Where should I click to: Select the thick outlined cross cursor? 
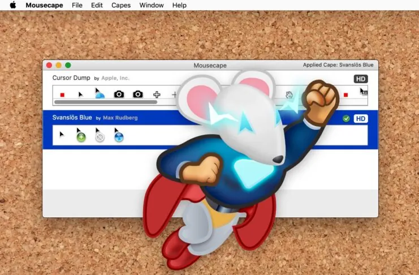click(x=157, y=94)
